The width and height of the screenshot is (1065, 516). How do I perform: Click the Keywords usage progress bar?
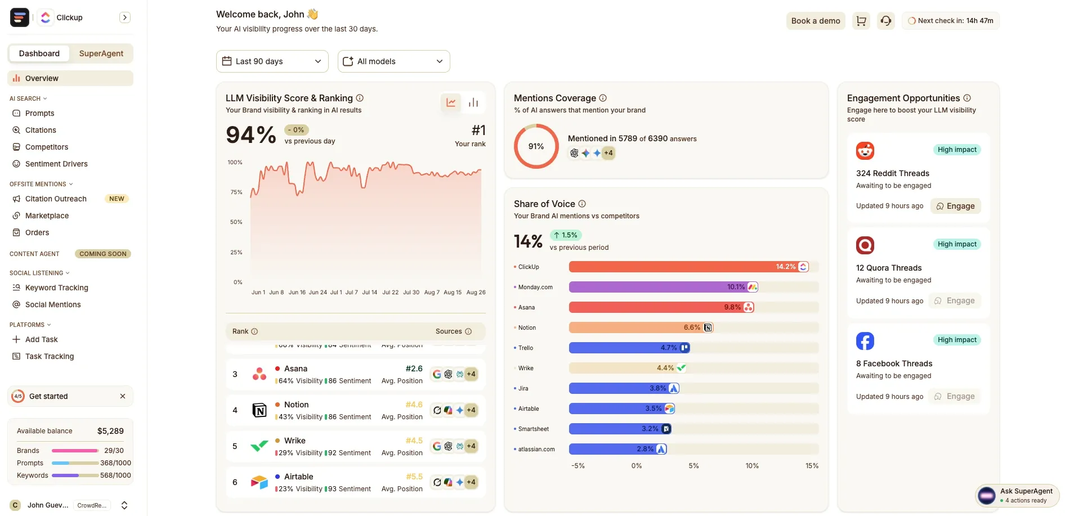[x=75, y=475]
